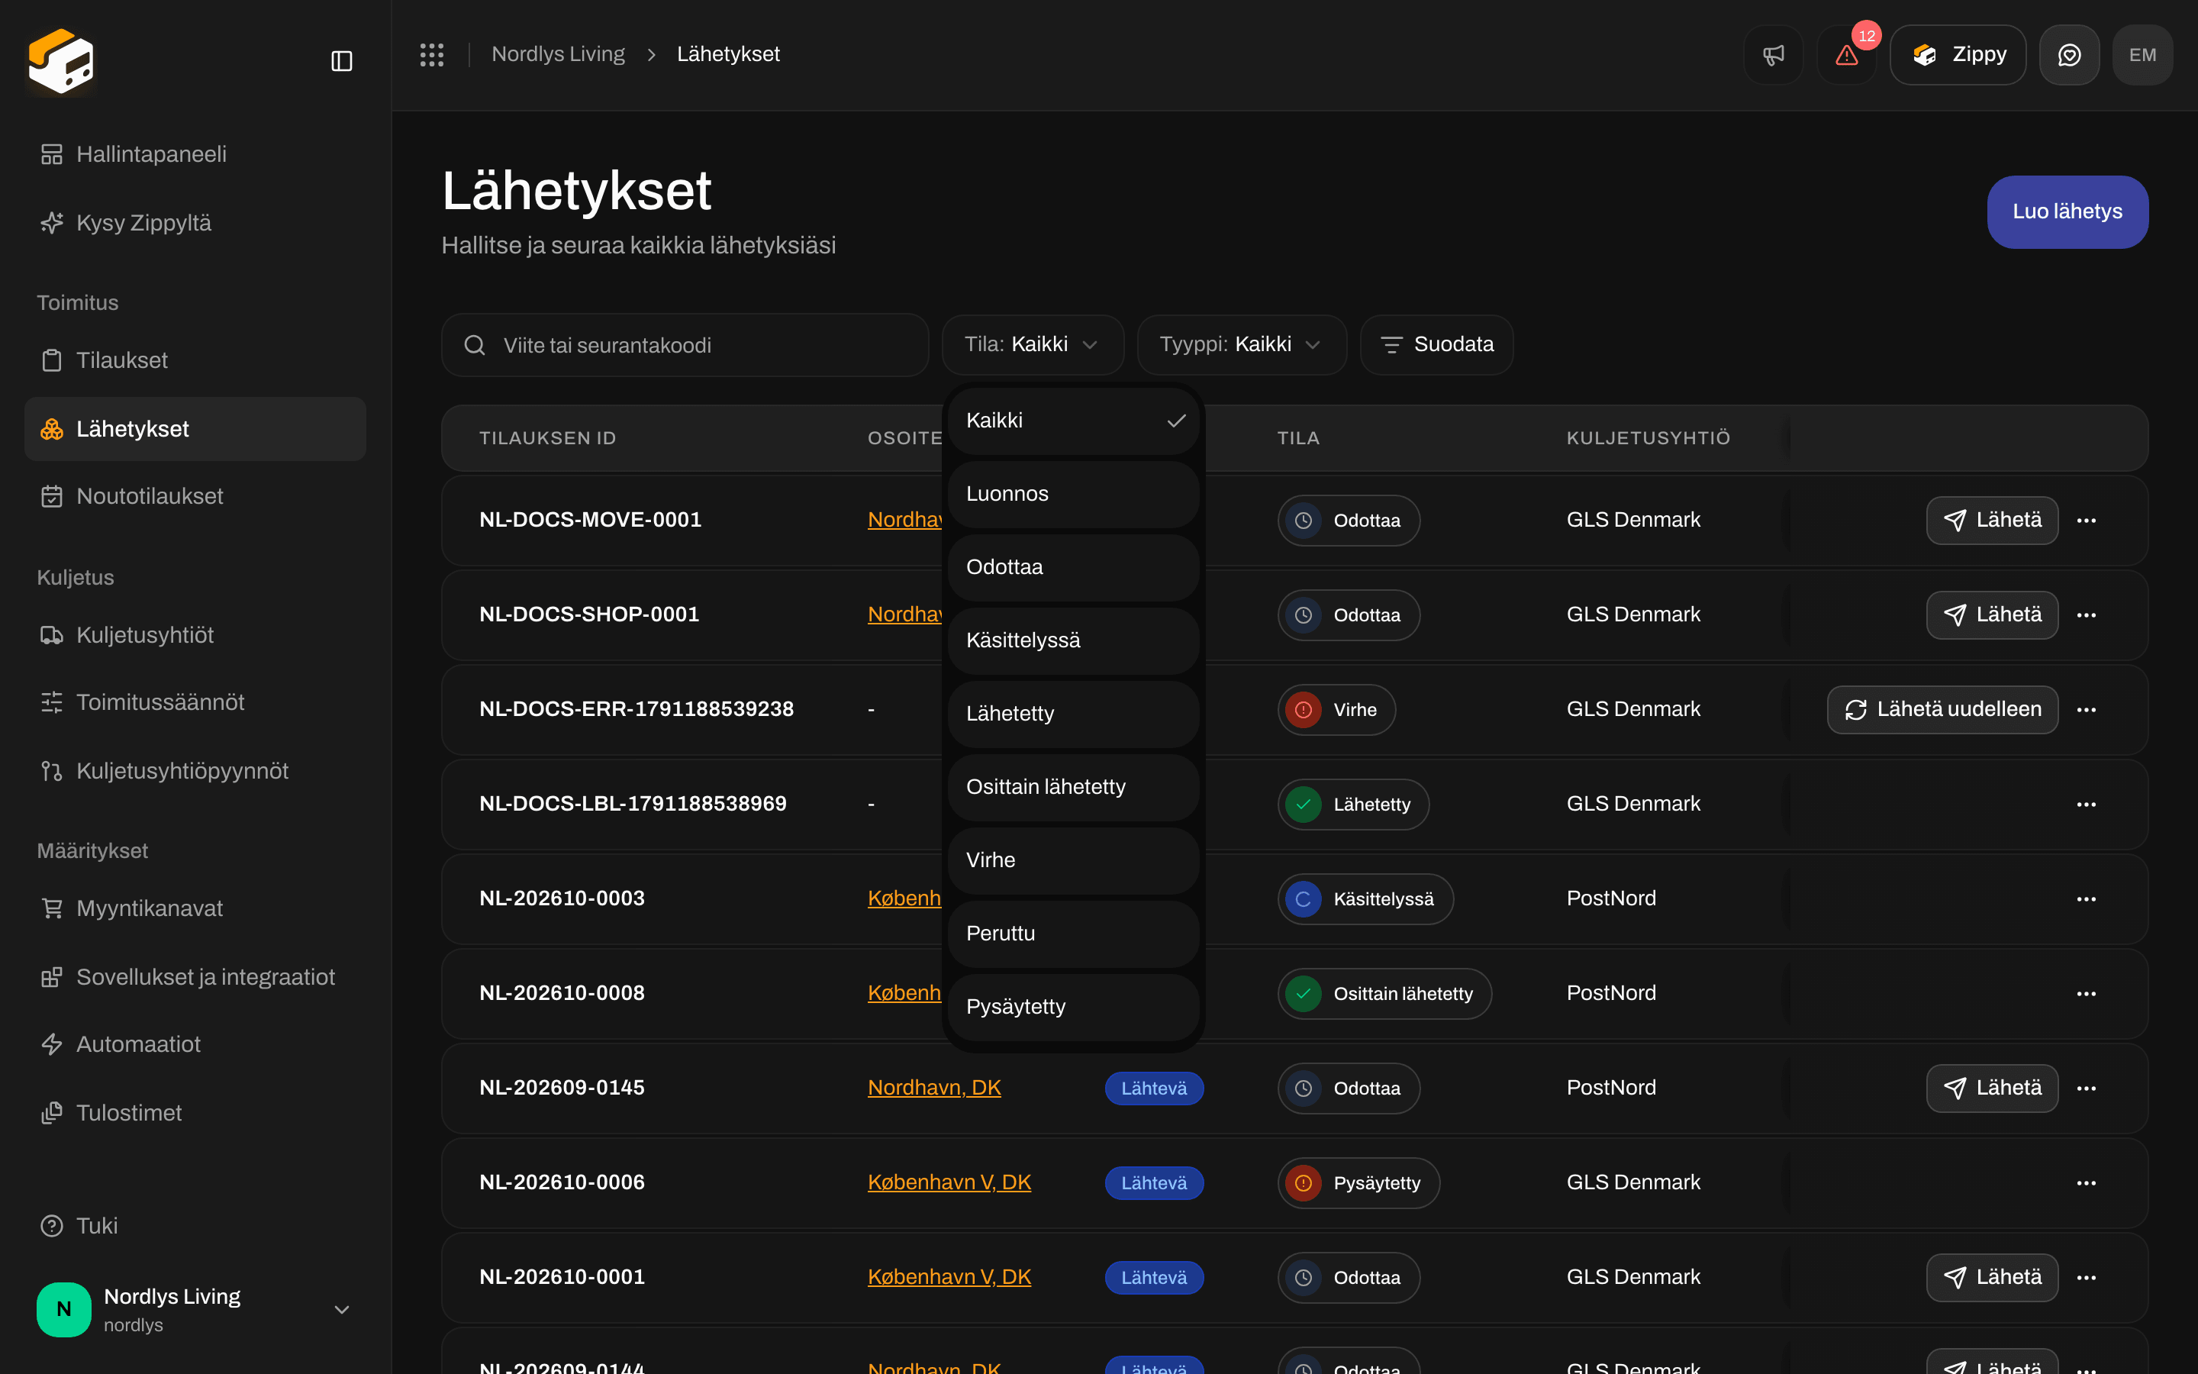Image resolution: width=2198 pixels, height=1374 pixels.
Task: Open the Tila: Kaikki dropdown
Action: coord(1033,344)
